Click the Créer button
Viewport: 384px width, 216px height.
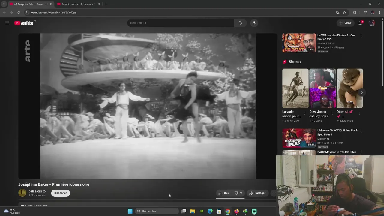[x=345, y=23]
